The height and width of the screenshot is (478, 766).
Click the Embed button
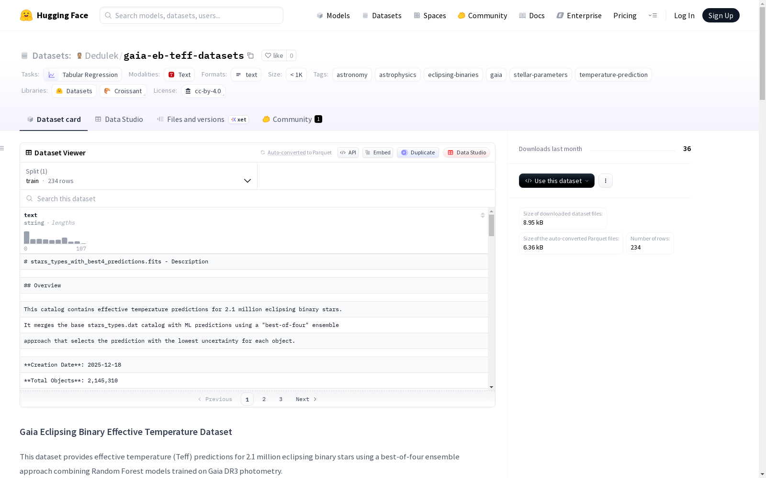[378, 152]
